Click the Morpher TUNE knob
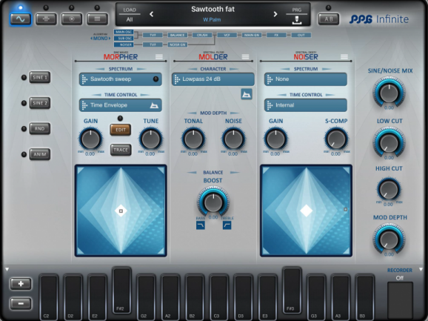428x321 pixels. click(x=150, y=139)
